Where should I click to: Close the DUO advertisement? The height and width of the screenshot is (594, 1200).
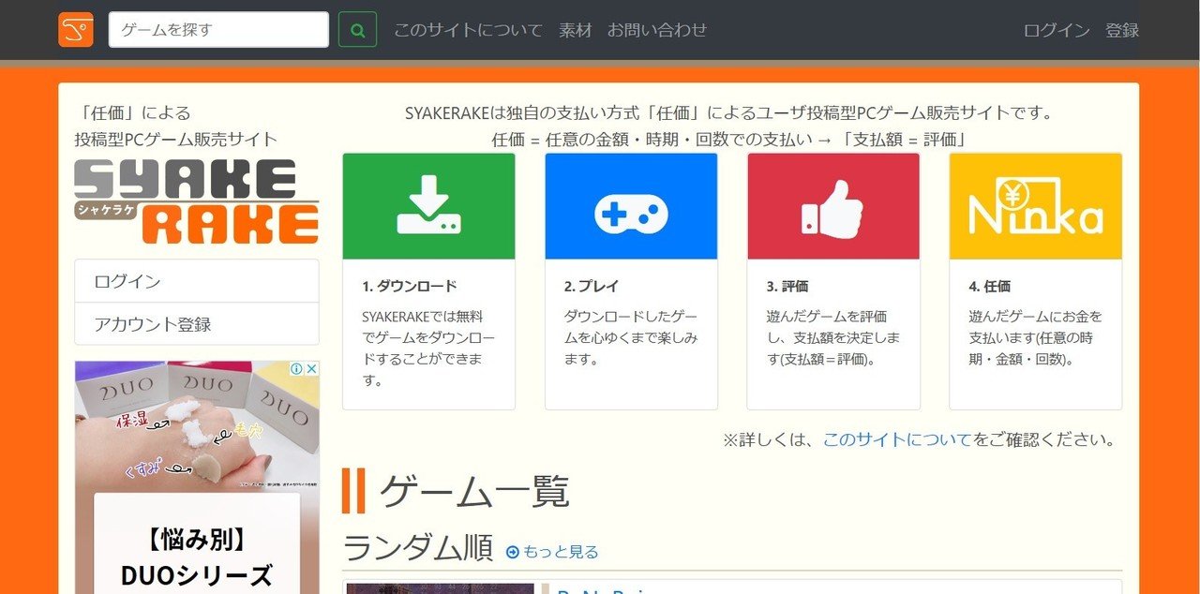(x=311, y=369)
